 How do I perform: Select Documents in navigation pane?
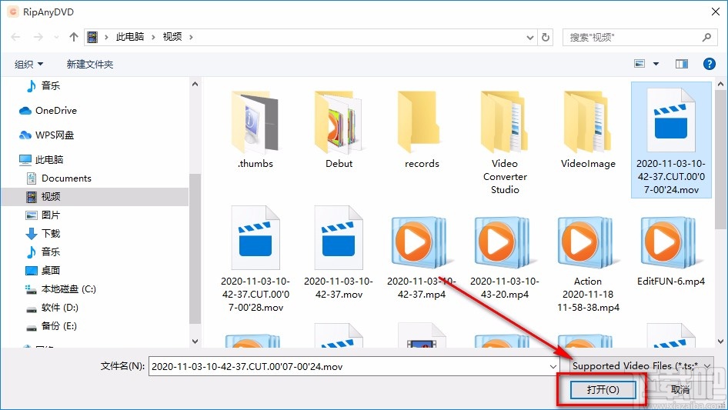pos(58,178)
